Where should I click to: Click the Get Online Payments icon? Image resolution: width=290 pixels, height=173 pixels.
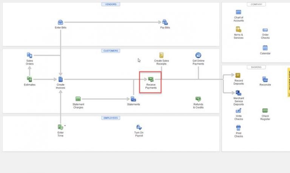click(198, 55)
